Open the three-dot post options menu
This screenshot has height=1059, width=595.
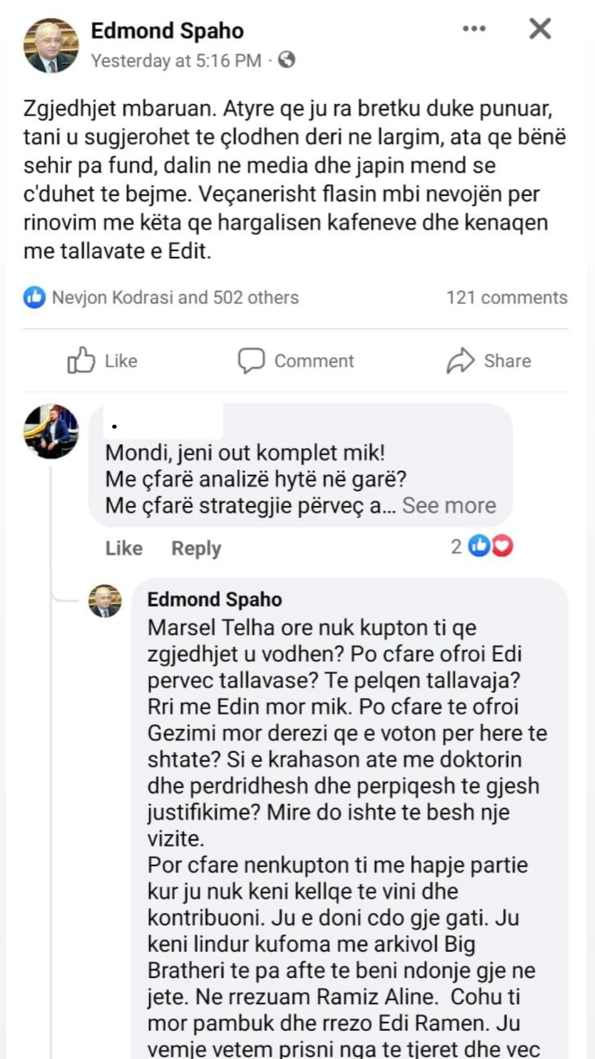pyautogui.click(x=474, y=29)
